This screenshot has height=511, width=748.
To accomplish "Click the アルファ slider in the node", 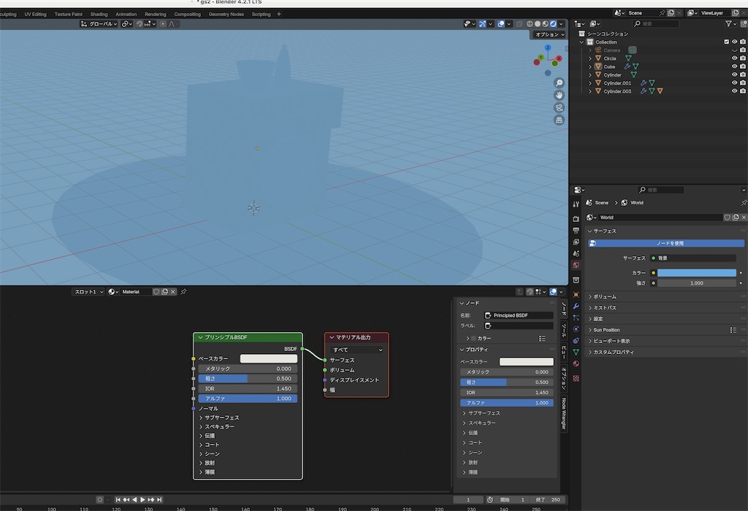I will coord(248,399).
